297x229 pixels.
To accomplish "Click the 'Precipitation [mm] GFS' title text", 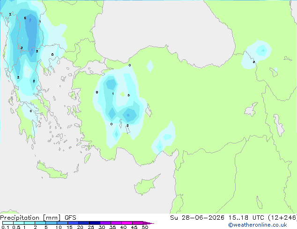I will point(38,218).
